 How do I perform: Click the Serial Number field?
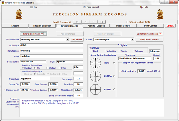coord(33,62)
